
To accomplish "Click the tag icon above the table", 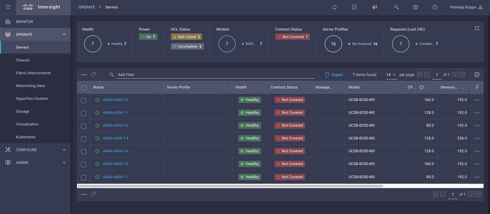I will tap(93, 75).
